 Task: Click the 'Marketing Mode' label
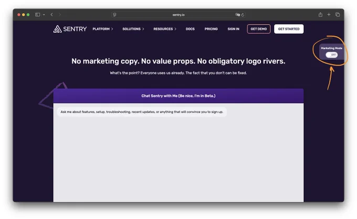[x=331, y=48]
